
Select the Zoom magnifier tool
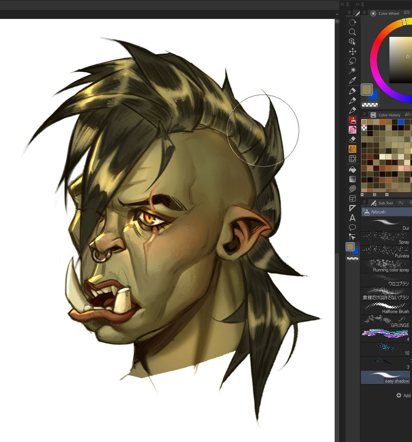352,32
